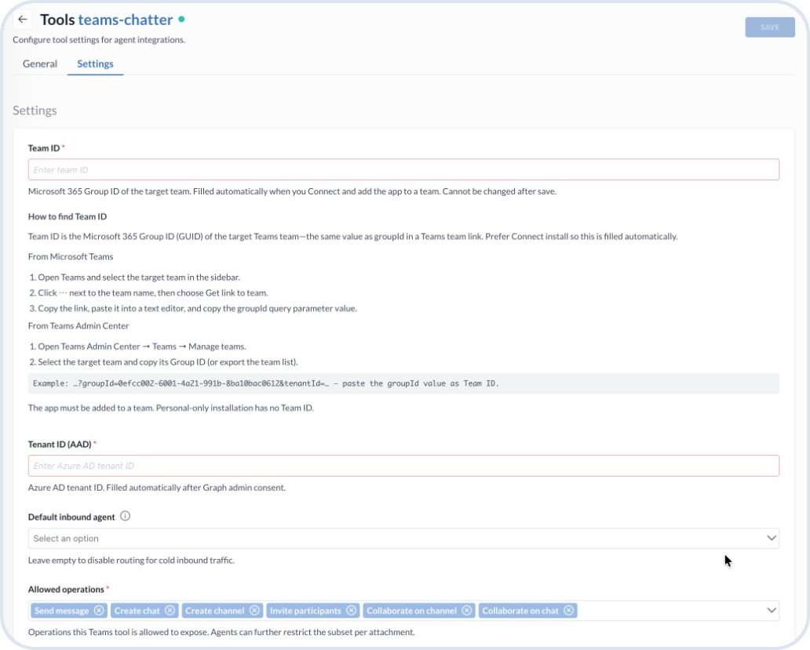Image resolution: width=810 pixels, height=650 pixels.
Task: Click 'Azure AD tenant ID. Filled automatically' hint
Action: tap(156, 488)
